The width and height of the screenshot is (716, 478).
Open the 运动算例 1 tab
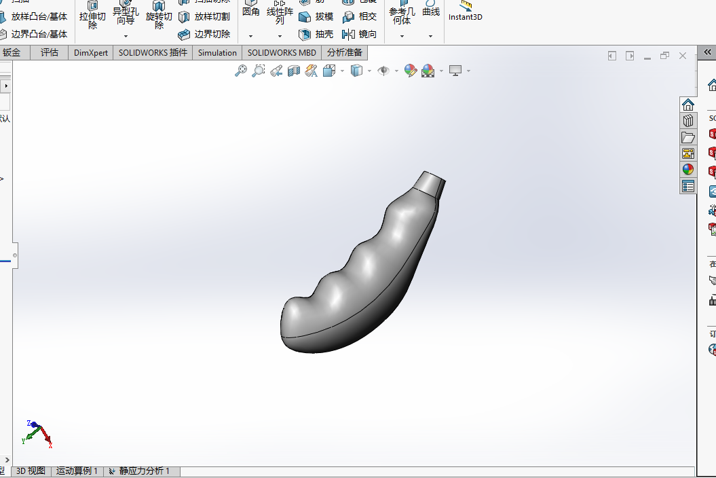[x=77, y=471]
